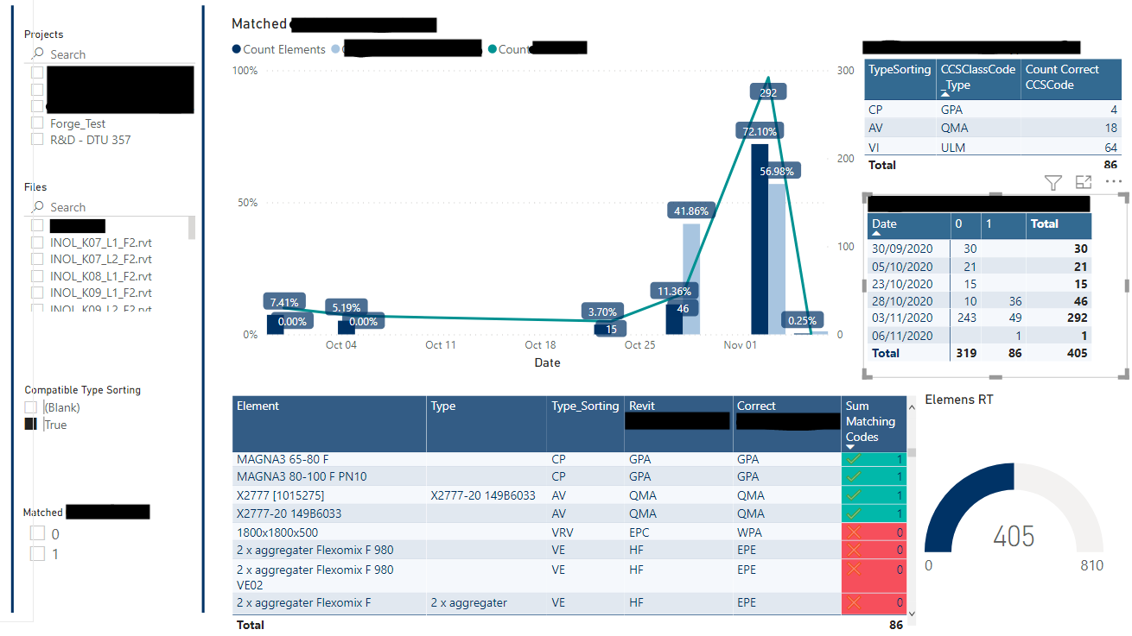The image size is (1132, 636).
Task: Click the magnifier icon in Projects search
Action: [37, 54]
